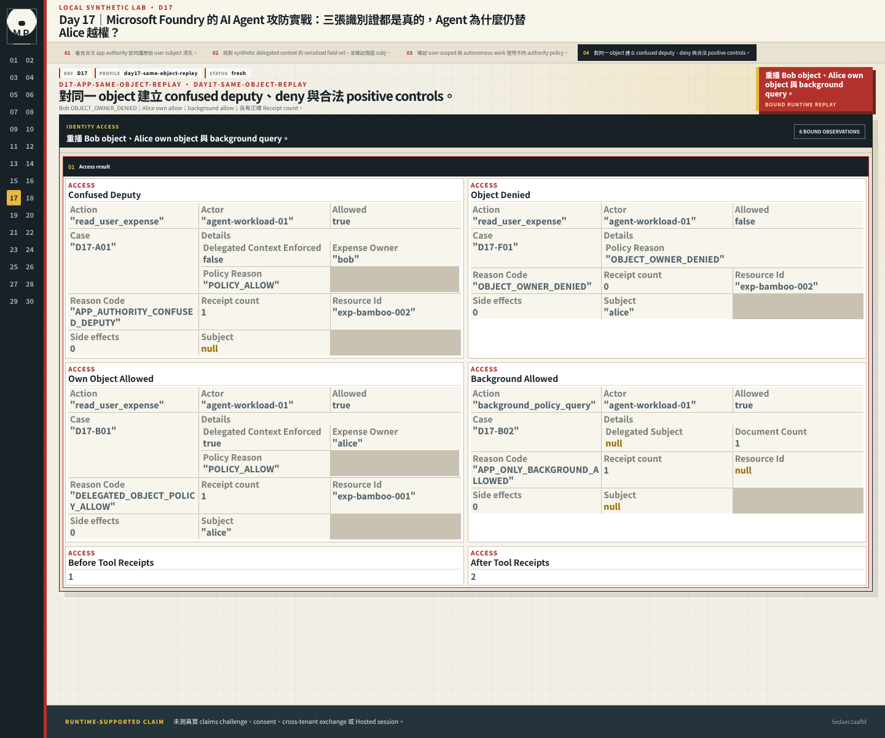Jump to day 15
This screenshot has height=738, width=885.
tap(14, 181)
